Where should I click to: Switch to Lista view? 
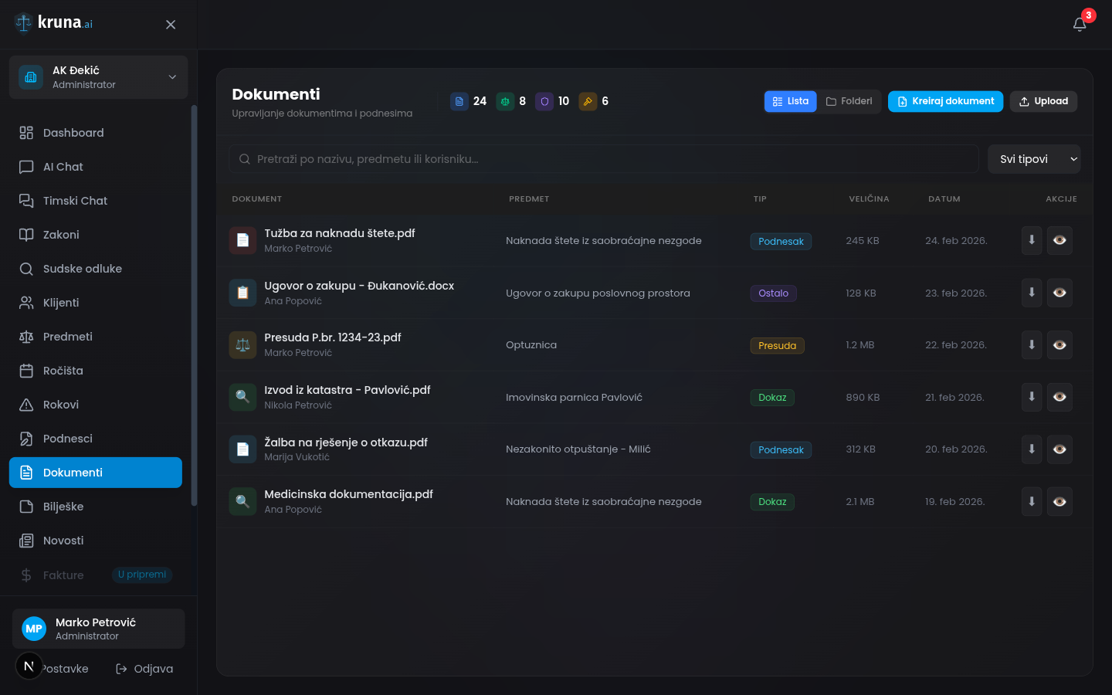(790, 101)
